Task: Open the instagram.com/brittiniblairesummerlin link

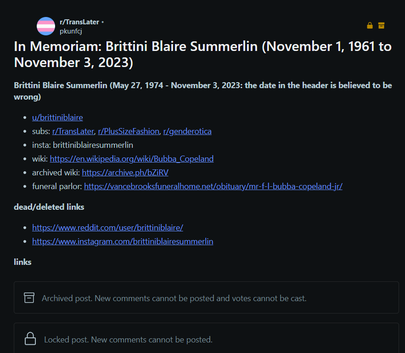Action: pyautogui.click(x=123, y=241)
